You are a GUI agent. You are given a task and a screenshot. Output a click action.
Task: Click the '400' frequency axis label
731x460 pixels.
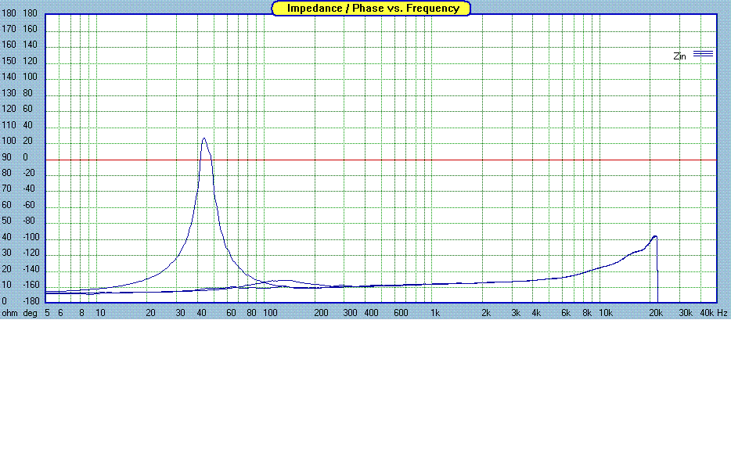371,313
